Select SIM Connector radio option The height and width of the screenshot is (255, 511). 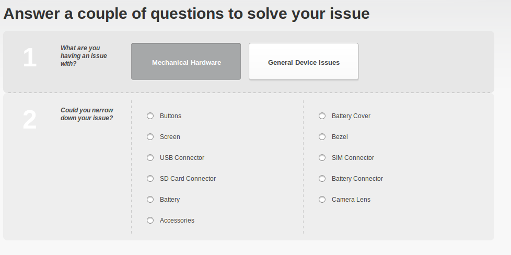[322, 158]
